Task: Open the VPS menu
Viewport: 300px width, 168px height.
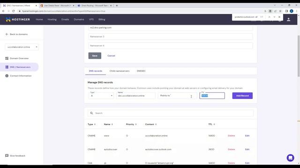Action: [91, 20]
